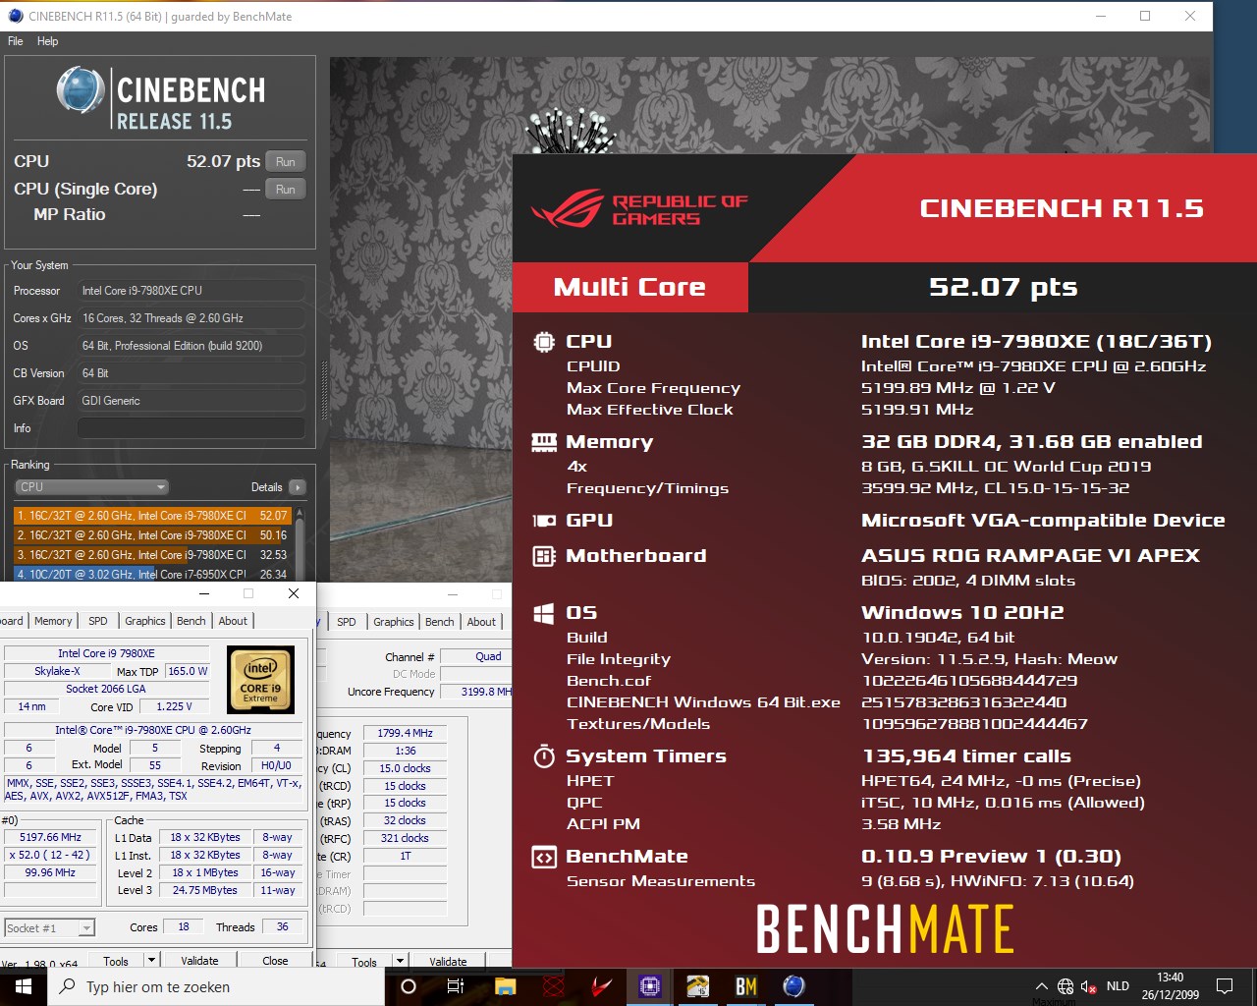Click the red ROG-style taskbar icon
Image resolution: width=1257 pixels, height=1006 pixels.
tap(602, 986)
